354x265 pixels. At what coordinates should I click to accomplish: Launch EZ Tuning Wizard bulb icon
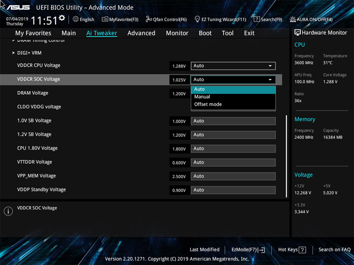point(197,19)
